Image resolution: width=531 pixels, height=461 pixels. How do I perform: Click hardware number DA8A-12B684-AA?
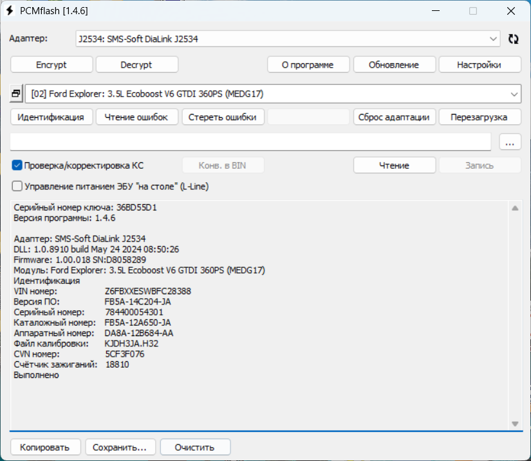point(139,334)
